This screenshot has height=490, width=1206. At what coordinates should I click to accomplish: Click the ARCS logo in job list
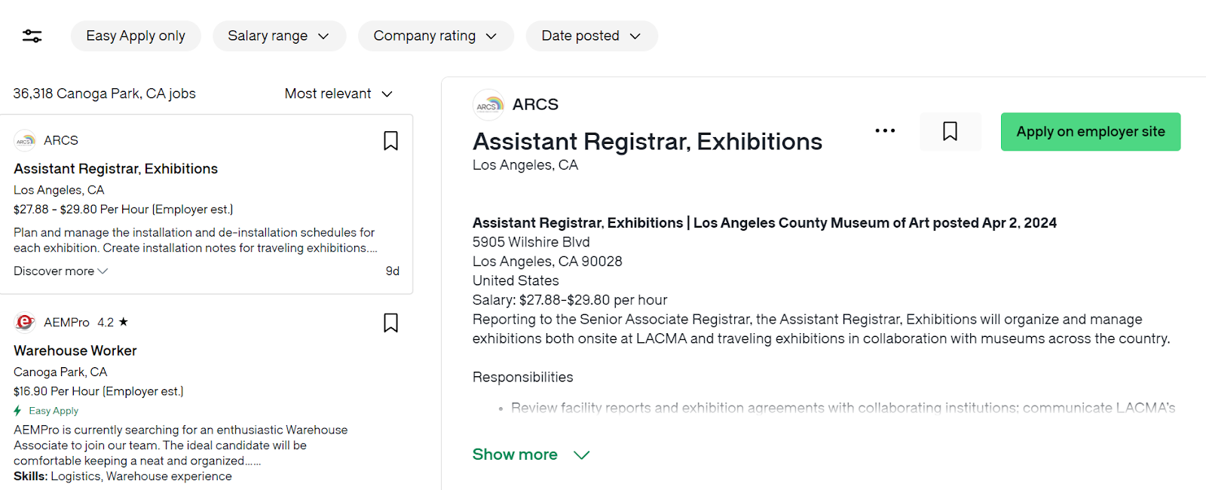click(25, 140)
